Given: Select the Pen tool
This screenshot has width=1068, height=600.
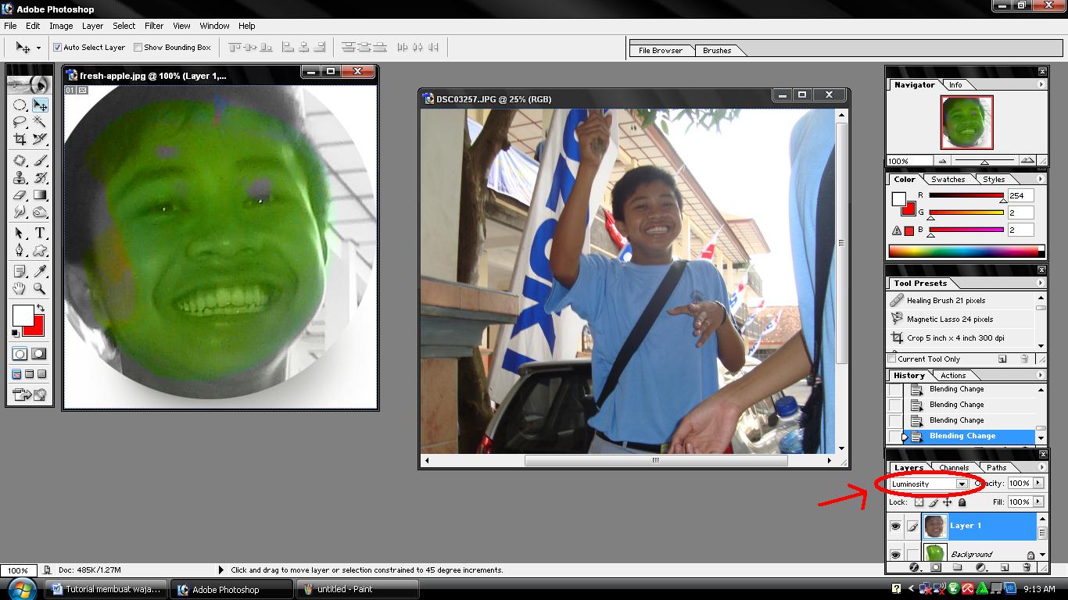Looking at the screenshot, I should click(20, 251).
